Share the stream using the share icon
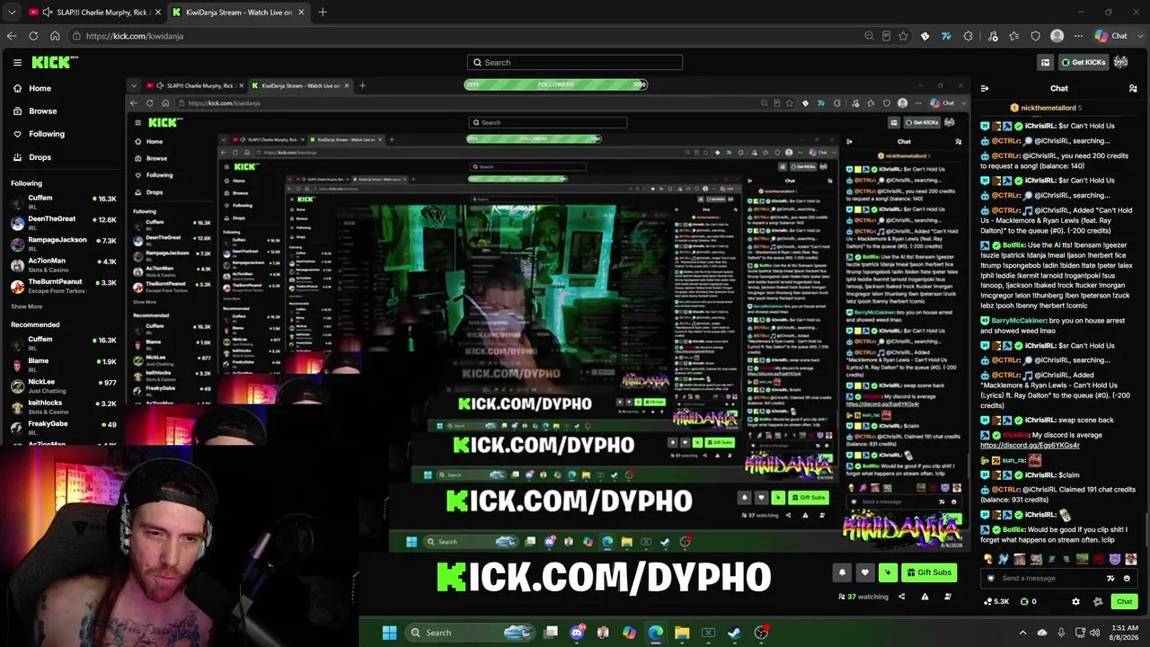 [x=901, y=597]
